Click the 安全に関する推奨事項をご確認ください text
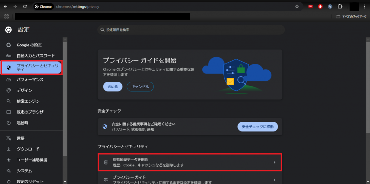The image size is (370, 184). (x=143, y=124)
